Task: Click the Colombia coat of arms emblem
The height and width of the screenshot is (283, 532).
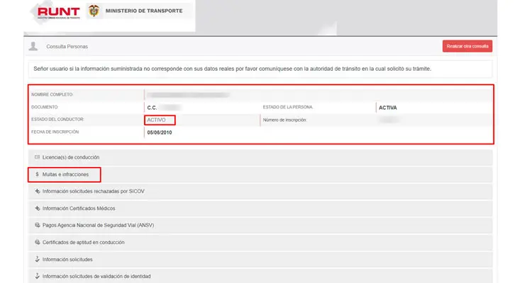Action: point(94,11)
